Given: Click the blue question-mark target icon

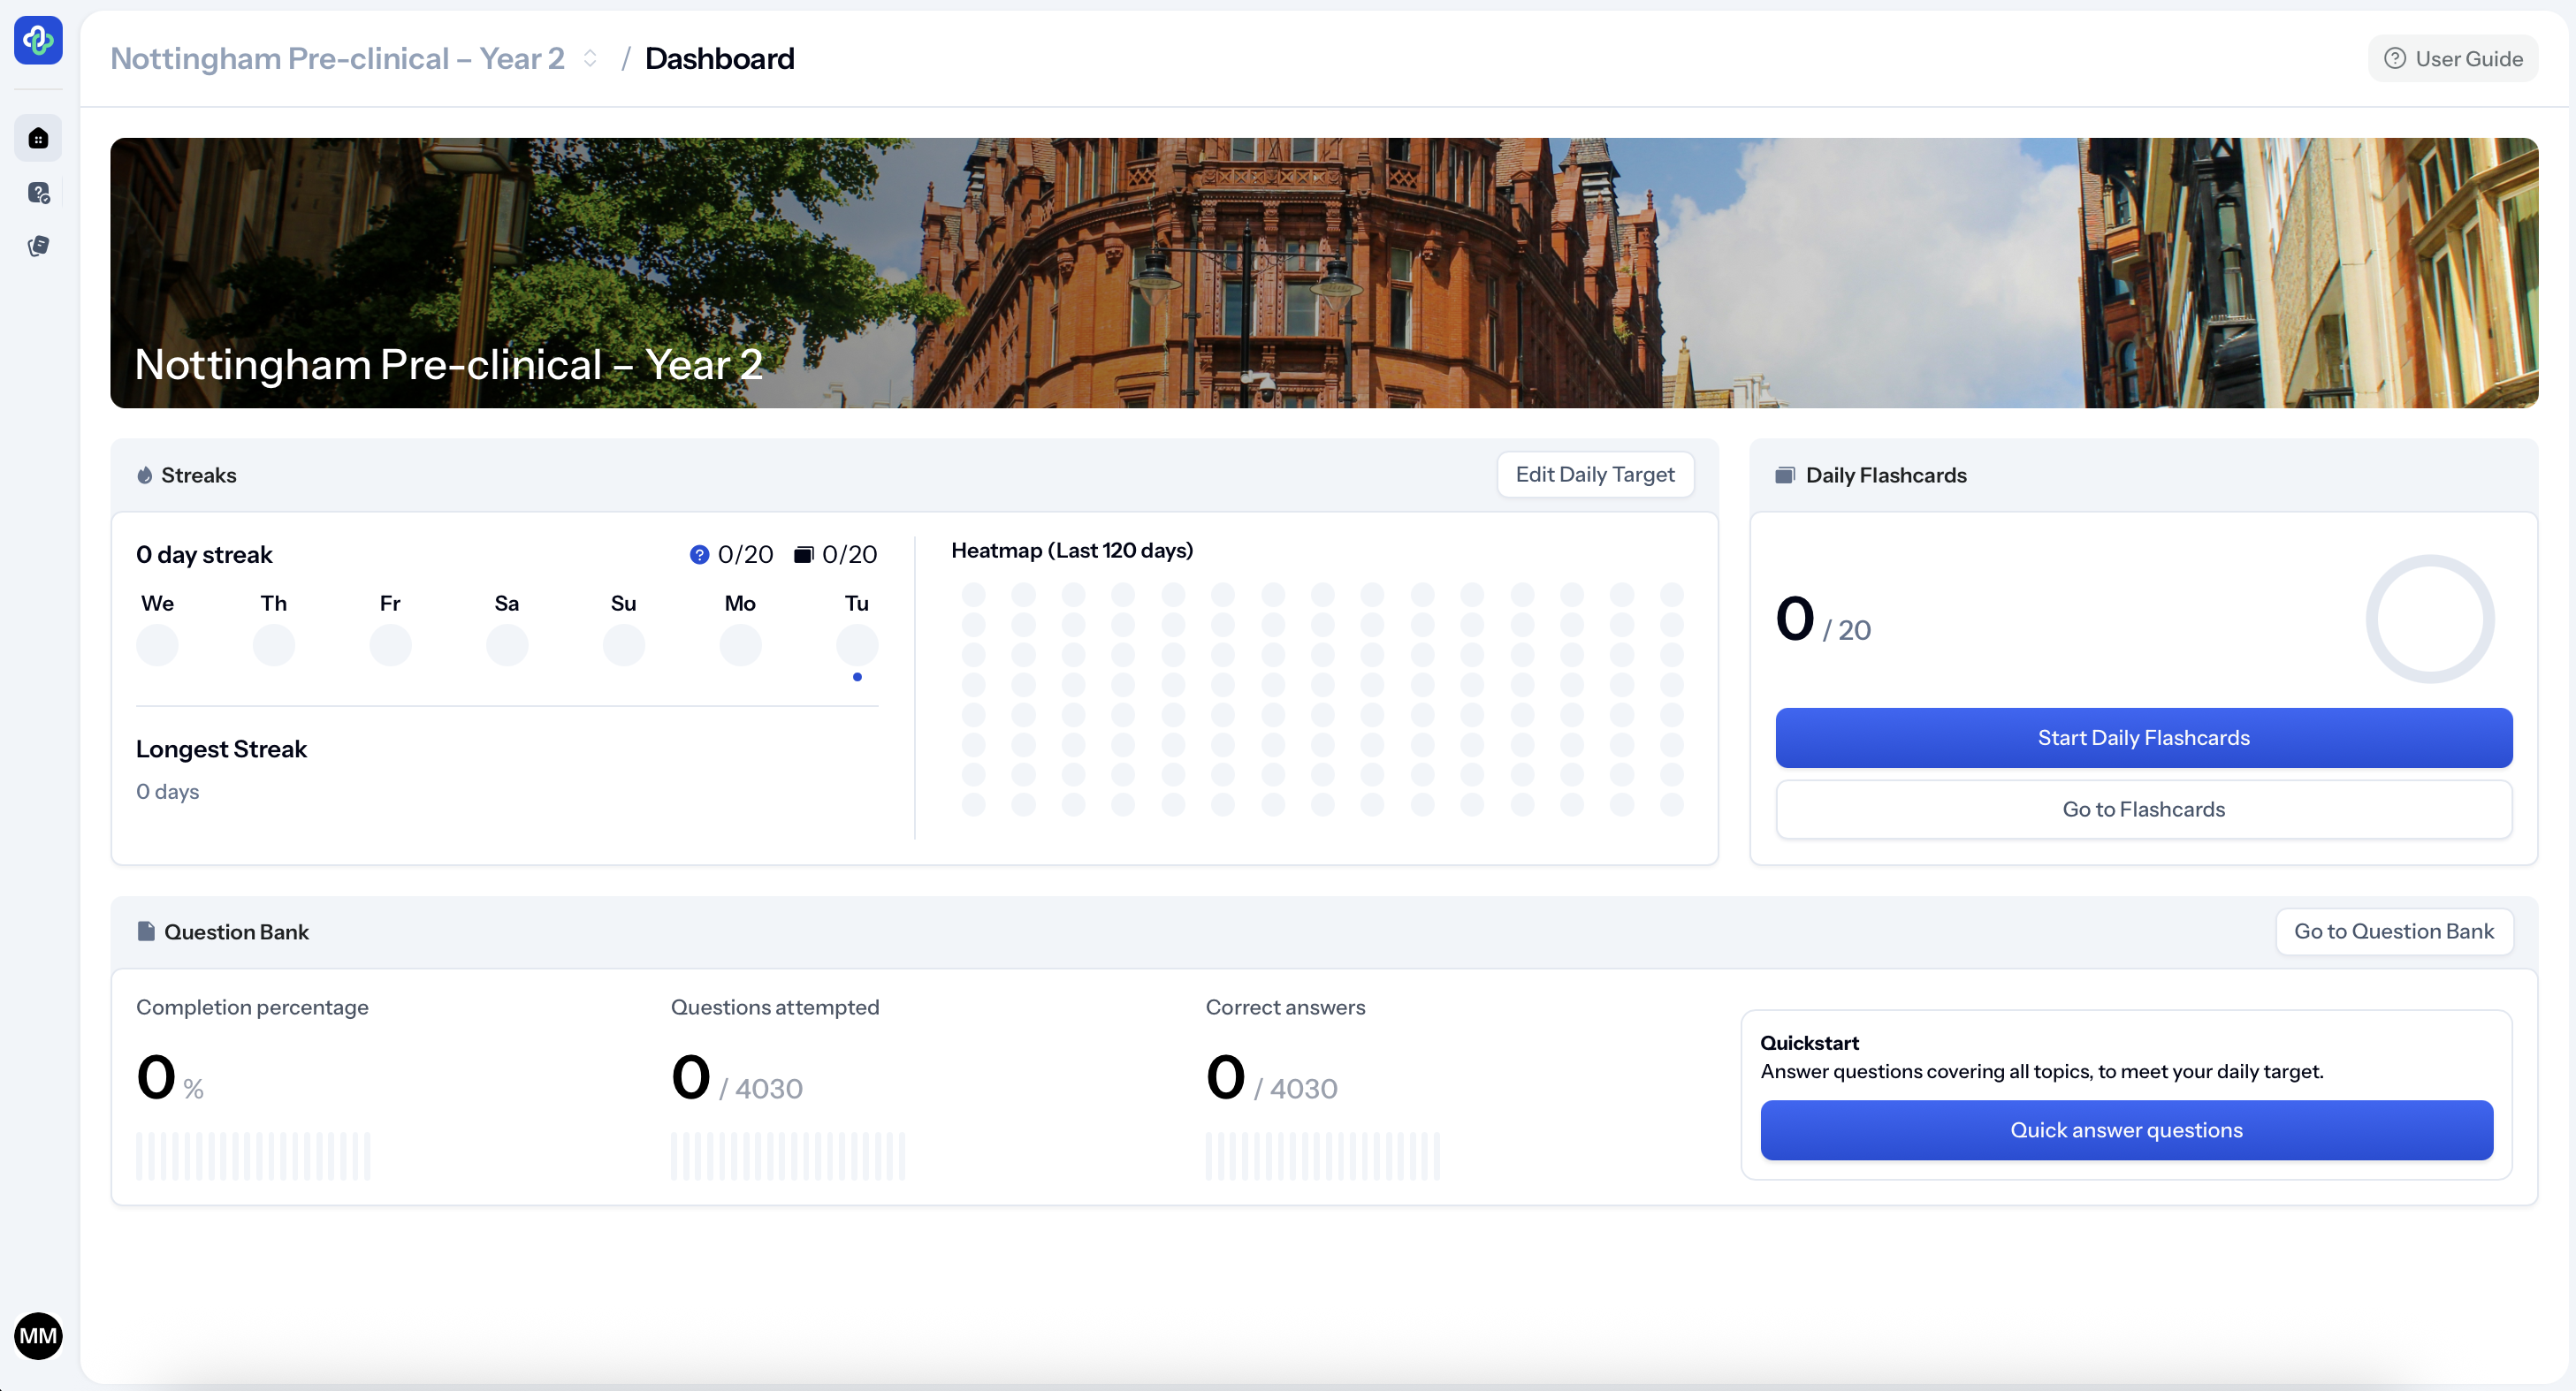Looking at the screenshot, I should pos(699,555).
